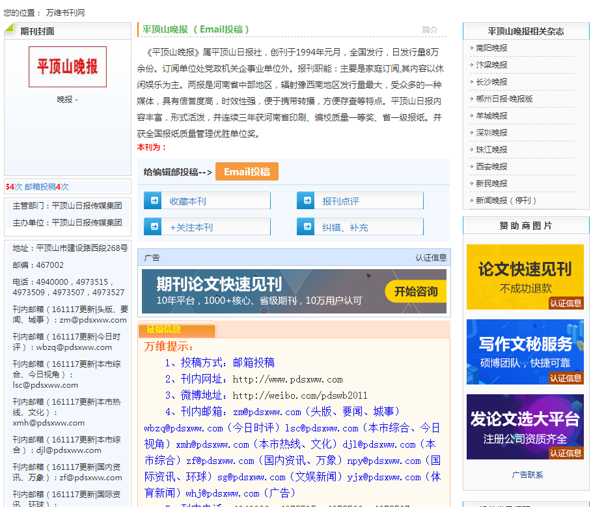Select the 征稿信息 tab
This screenshot has width=591, height=507.
point(177,329)
